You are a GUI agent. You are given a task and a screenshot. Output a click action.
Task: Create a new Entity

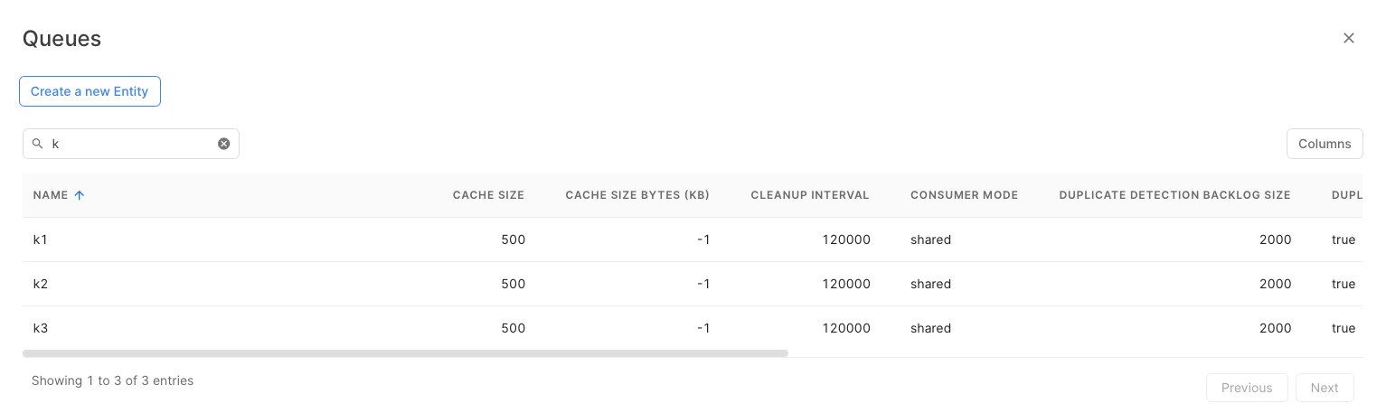pyautogui.click(x=90, y=91)
